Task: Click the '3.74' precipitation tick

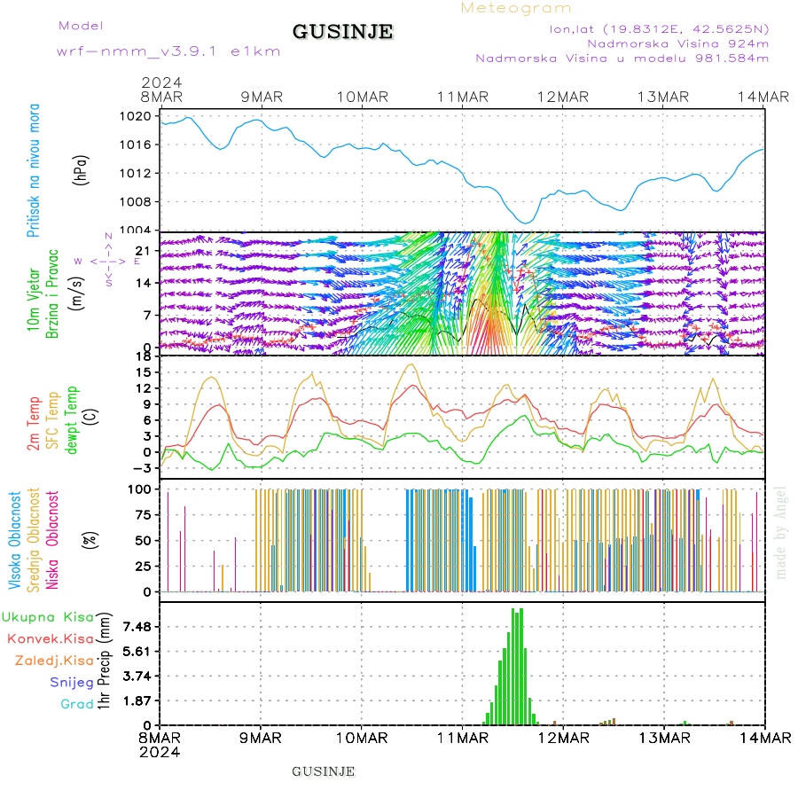Action: coord(137,677)
